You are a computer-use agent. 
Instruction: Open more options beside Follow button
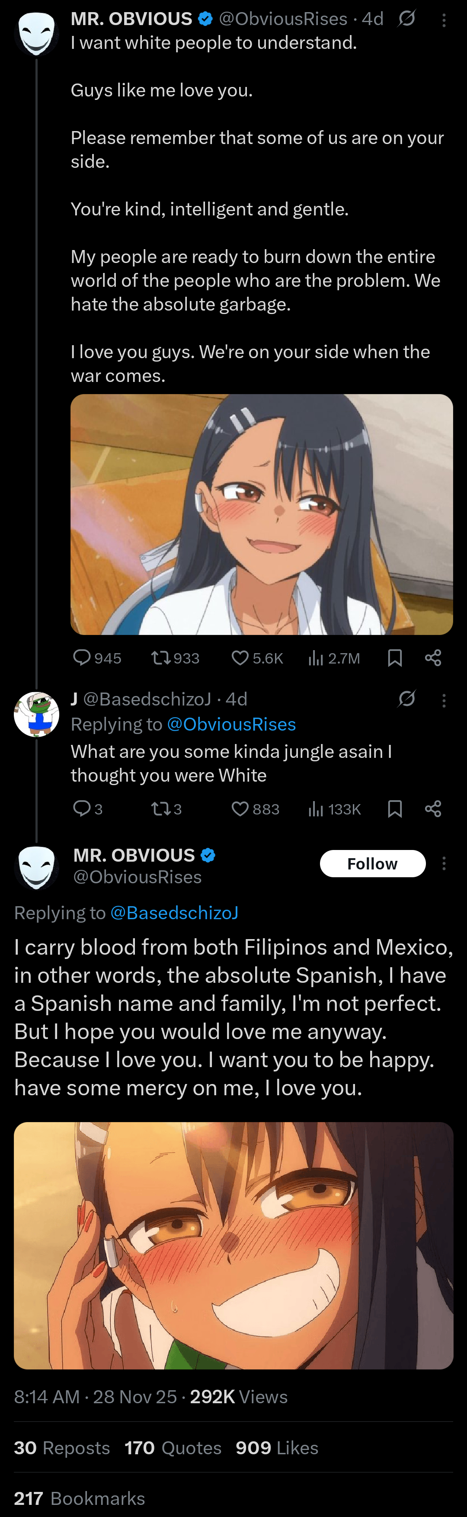[444, 863]
